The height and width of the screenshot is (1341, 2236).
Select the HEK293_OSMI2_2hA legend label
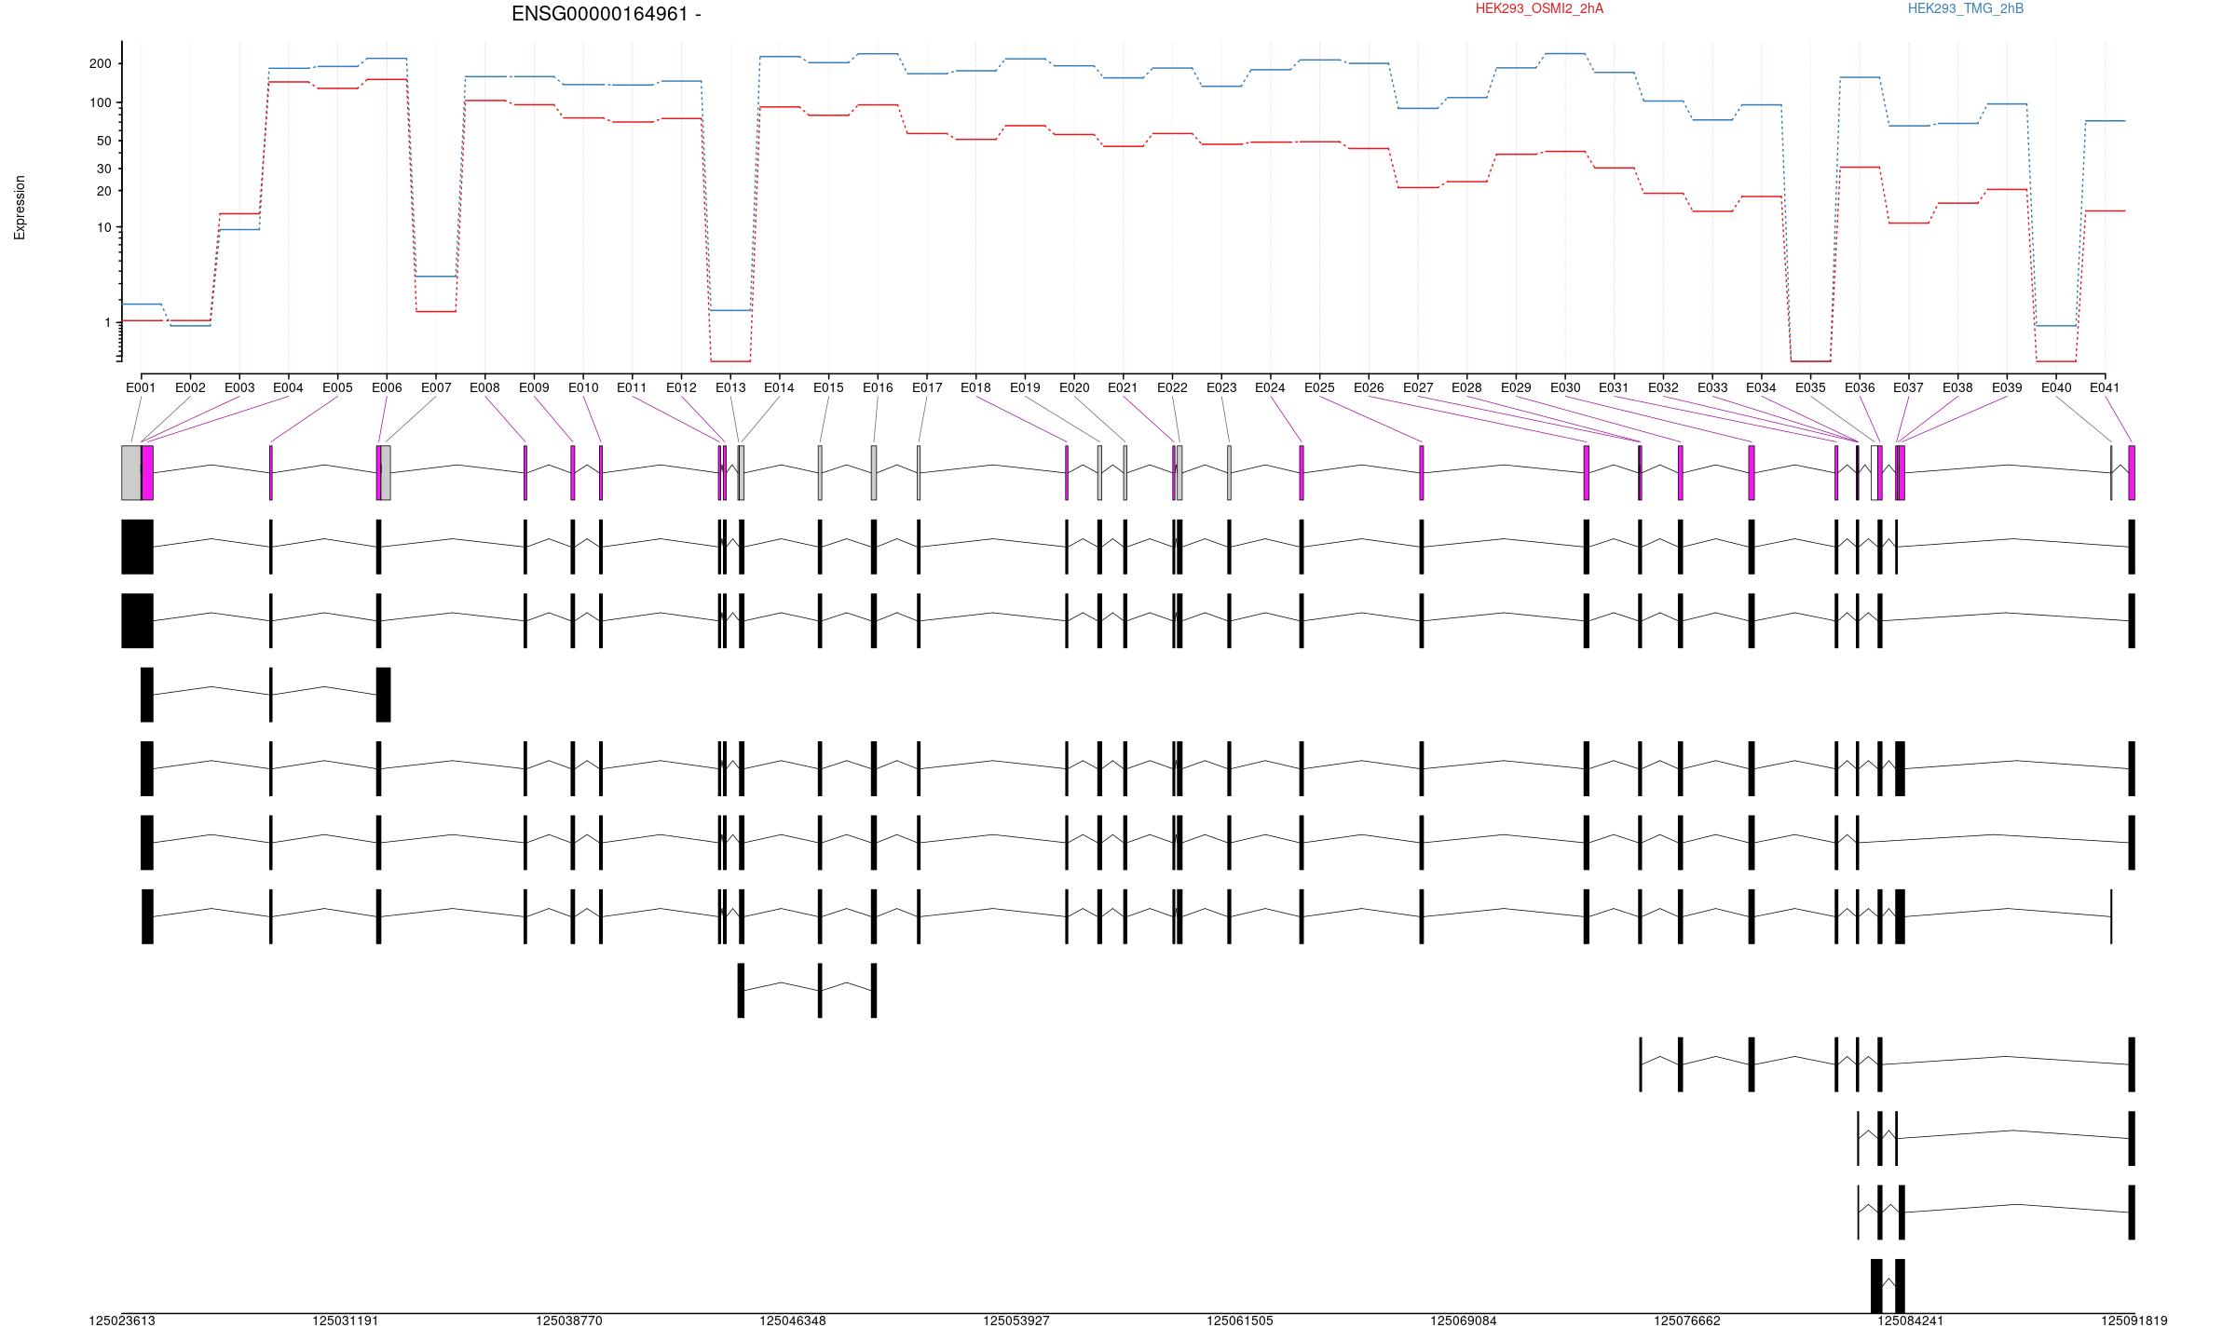tap(1539, 8)
